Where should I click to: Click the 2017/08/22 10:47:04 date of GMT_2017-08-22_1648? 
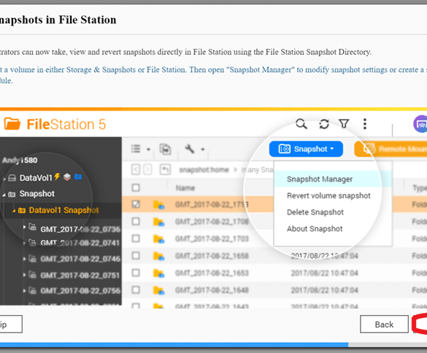[324, 290]
